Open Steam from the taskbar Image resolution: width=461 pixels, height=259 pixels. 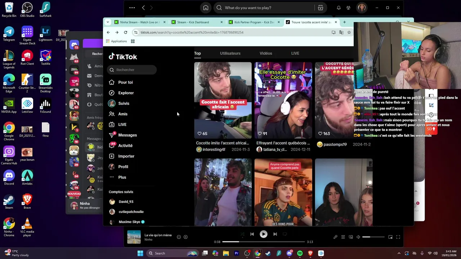(x=268, y=253)
